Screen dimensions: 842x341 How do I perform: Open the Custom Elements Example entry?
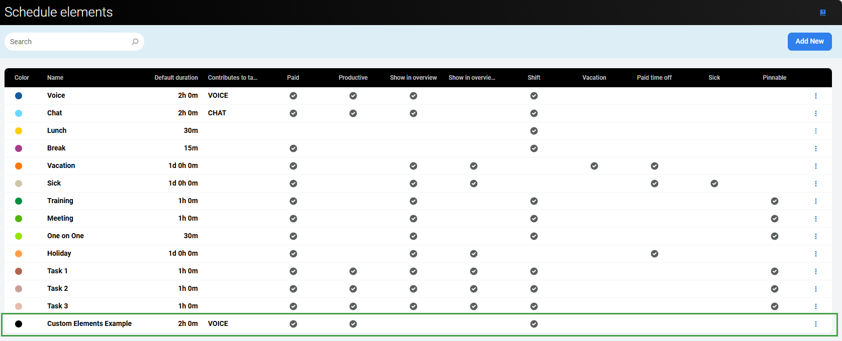click(89, 324)
